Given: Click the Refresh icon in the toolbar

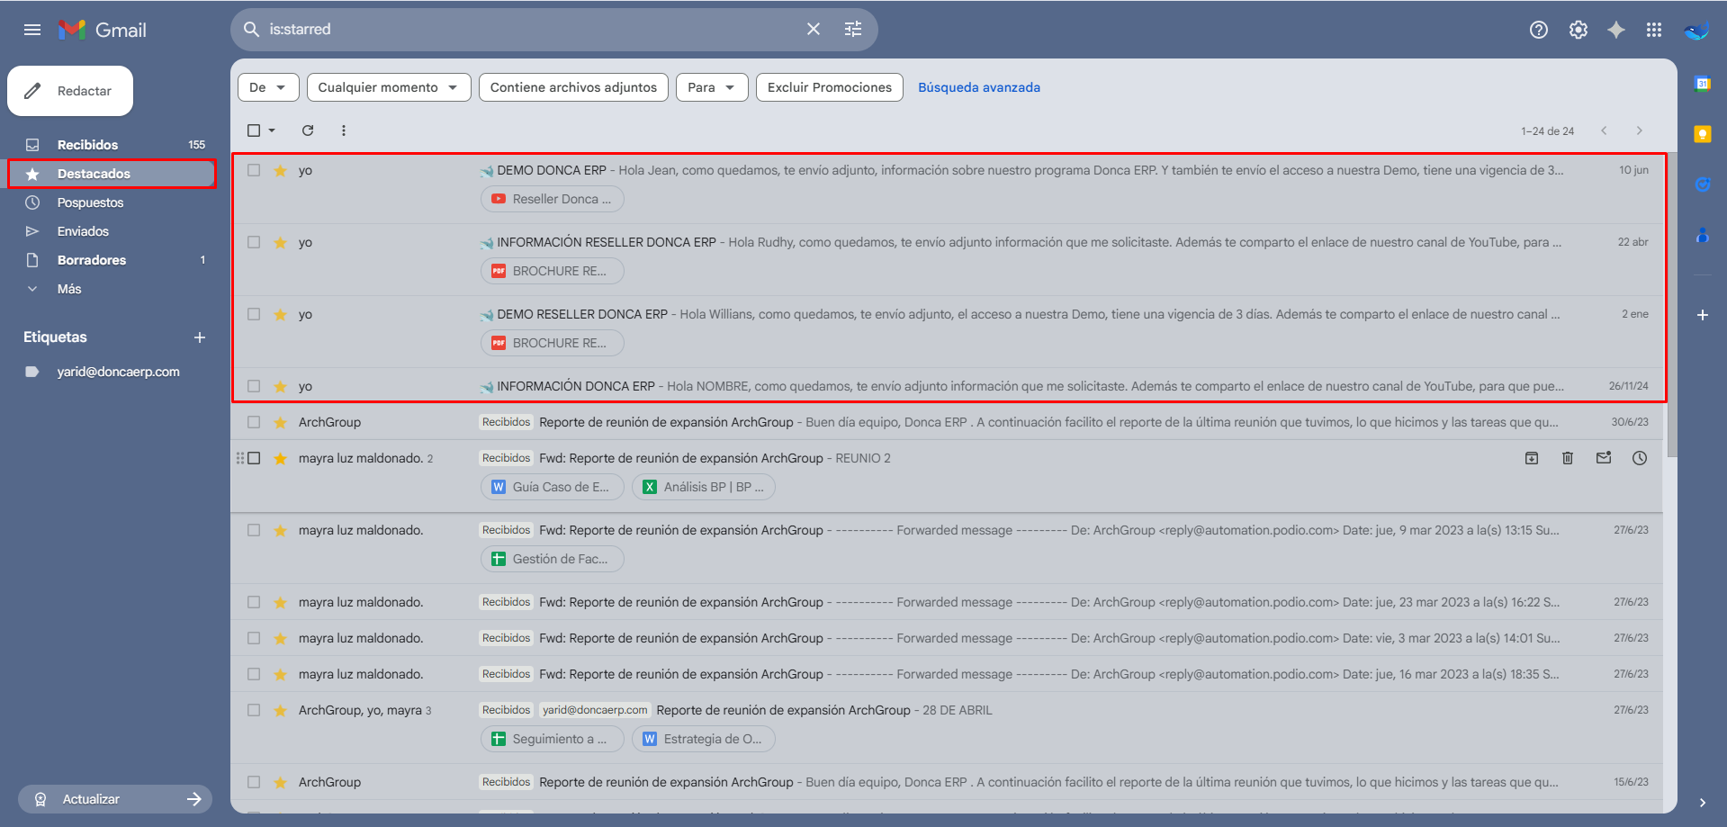Looking at the screenshot, I should tap(308, 130).
